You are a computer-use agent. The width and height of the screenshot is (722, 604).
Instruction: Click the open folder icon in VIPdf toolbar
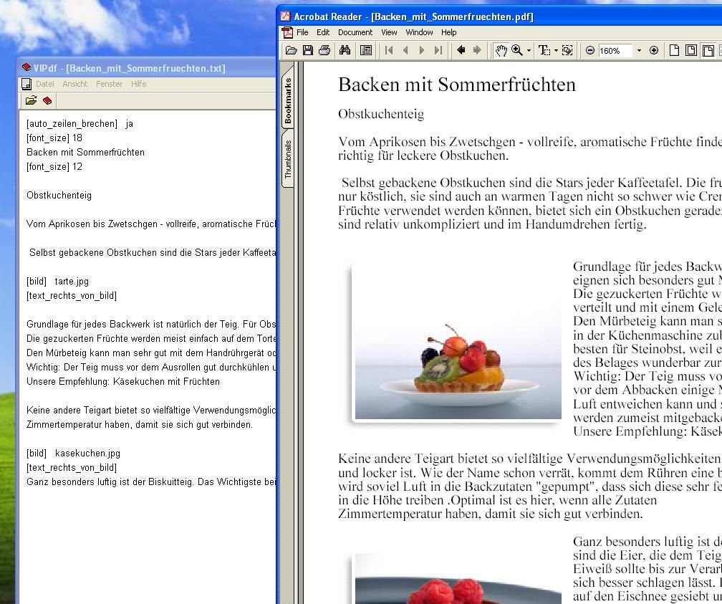(32, 100)
